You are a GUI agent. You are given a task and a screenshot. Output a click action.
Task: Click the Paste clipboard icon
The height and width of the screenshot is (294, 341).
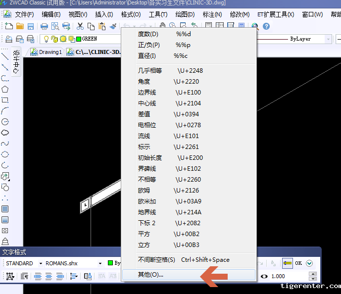coord(102,26)
